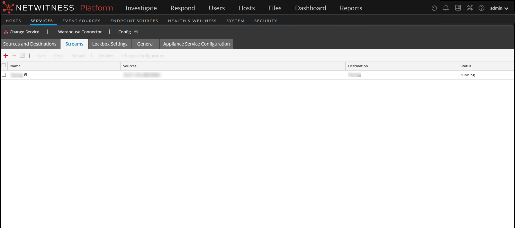
Task: Click the Change Service hierarchy icon
Action: tap(6, 32)
